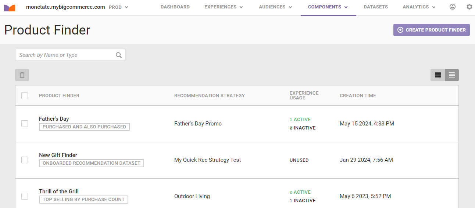Tick the Thrill of the Grill checkbox

click(25, 196)
